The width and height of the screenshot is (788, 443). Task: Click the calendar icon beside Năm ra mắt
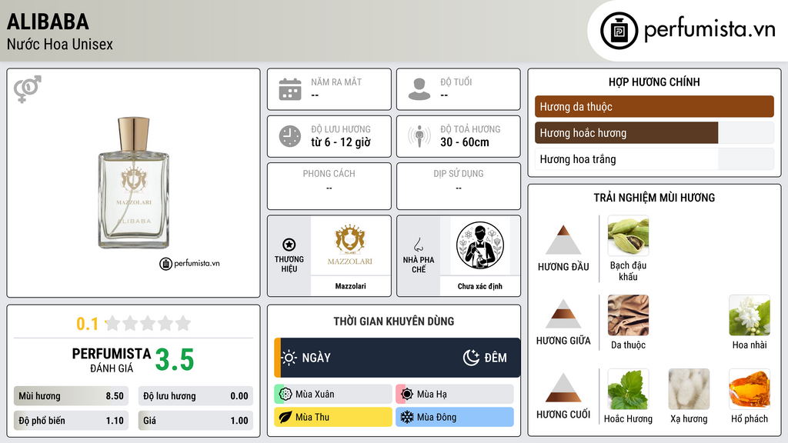tap(290, 89)
